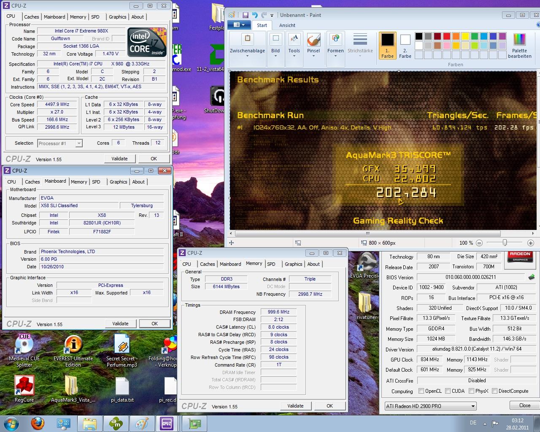Click OK in the Memory CPU-Z window
Image resolution: width=540 pixels, height=432 pixels.
[329, 406]
